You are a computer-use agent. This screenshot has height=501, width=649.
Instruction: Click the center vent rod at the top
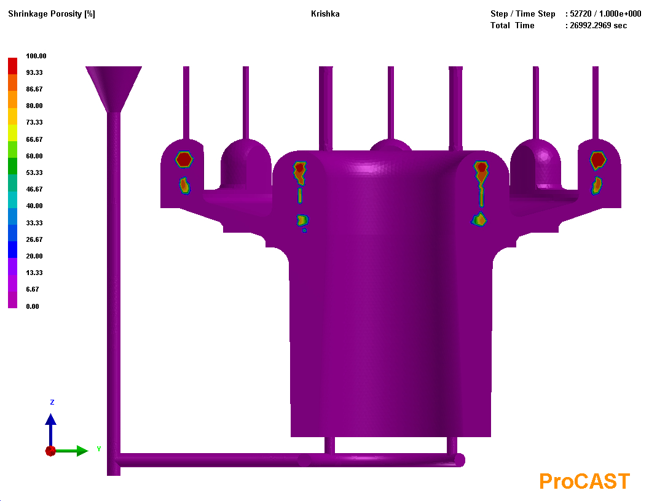(x=391, y=103)
